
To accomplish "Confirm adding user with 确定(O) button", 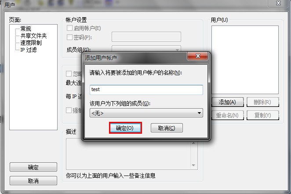I will pyautogui.click(x=125, y=128).
